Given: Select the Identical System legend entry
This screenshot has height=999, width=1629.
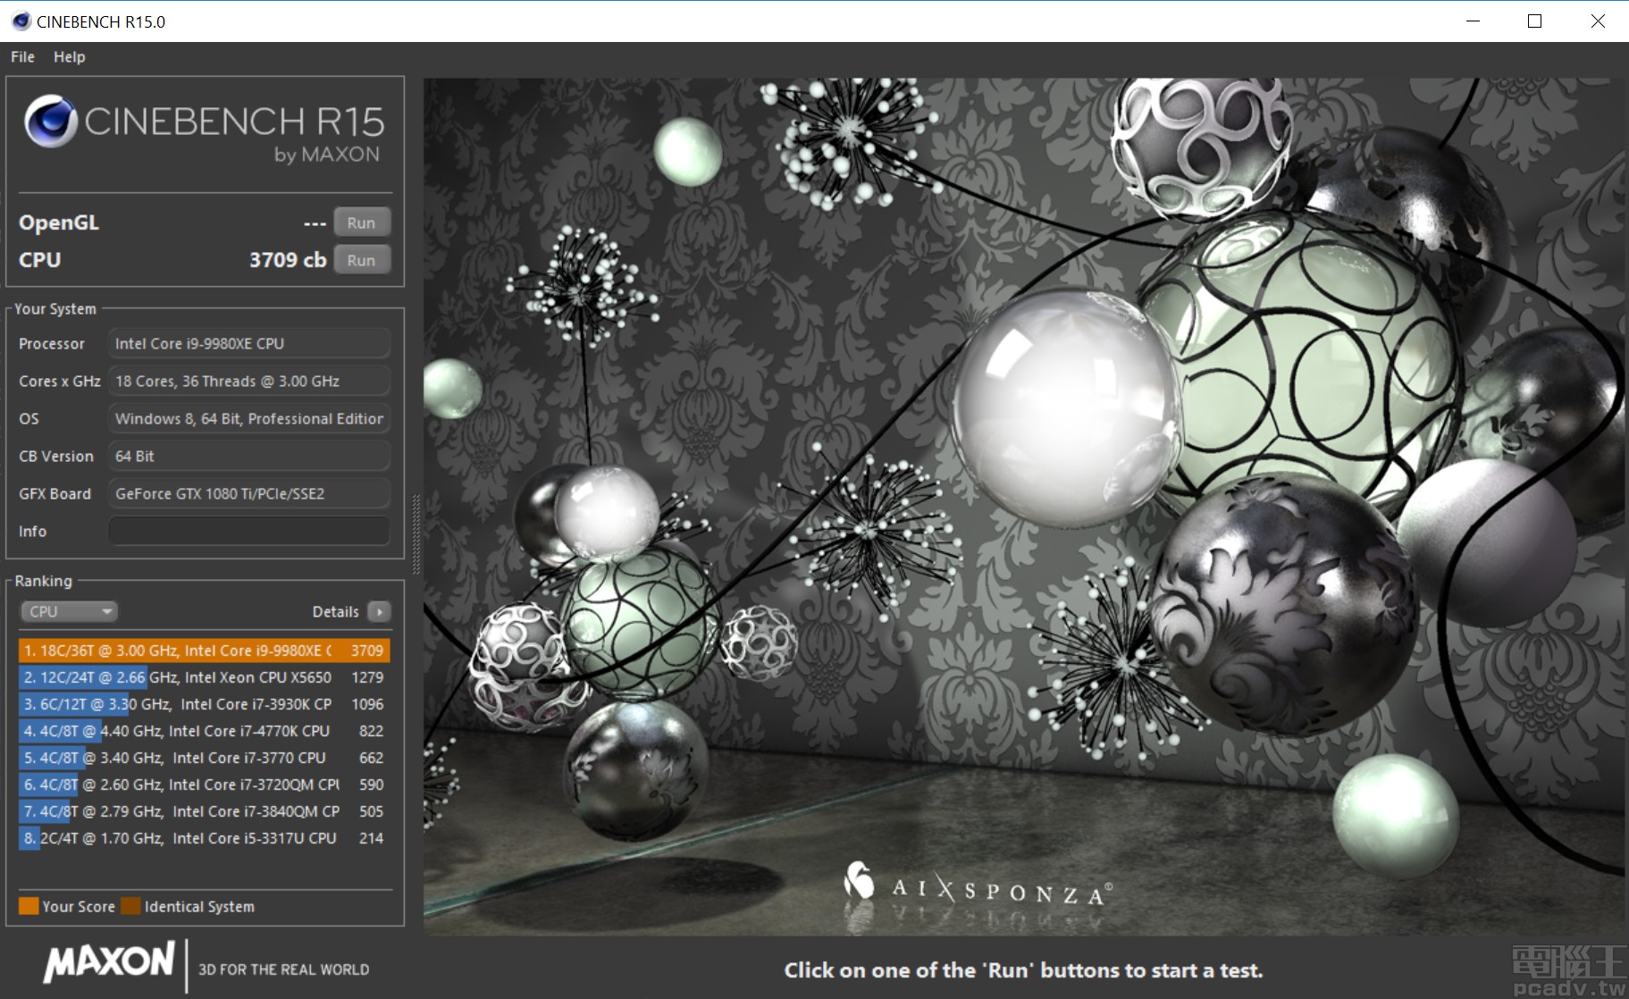Looking at the screenshot, I should point(198,905).
